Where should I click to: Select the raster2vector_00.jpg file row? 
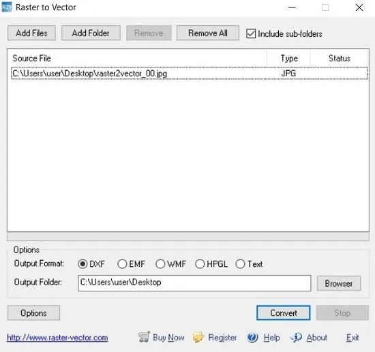pyautogui.click(x=190, y=74)
